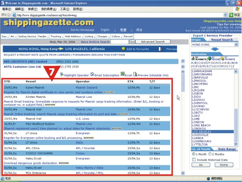Open the Evergreen operator link for LT Unica

(83, 133)
